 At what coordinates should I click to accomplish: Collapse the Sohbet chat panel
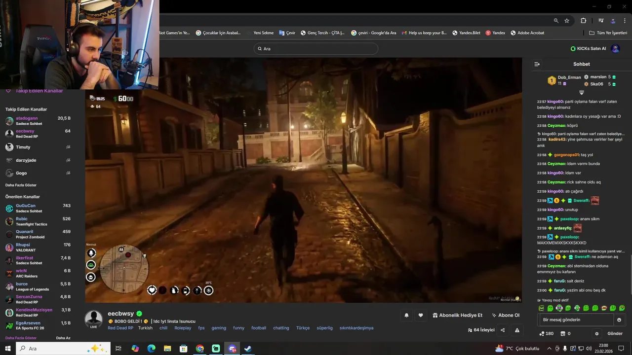point(537,64)
